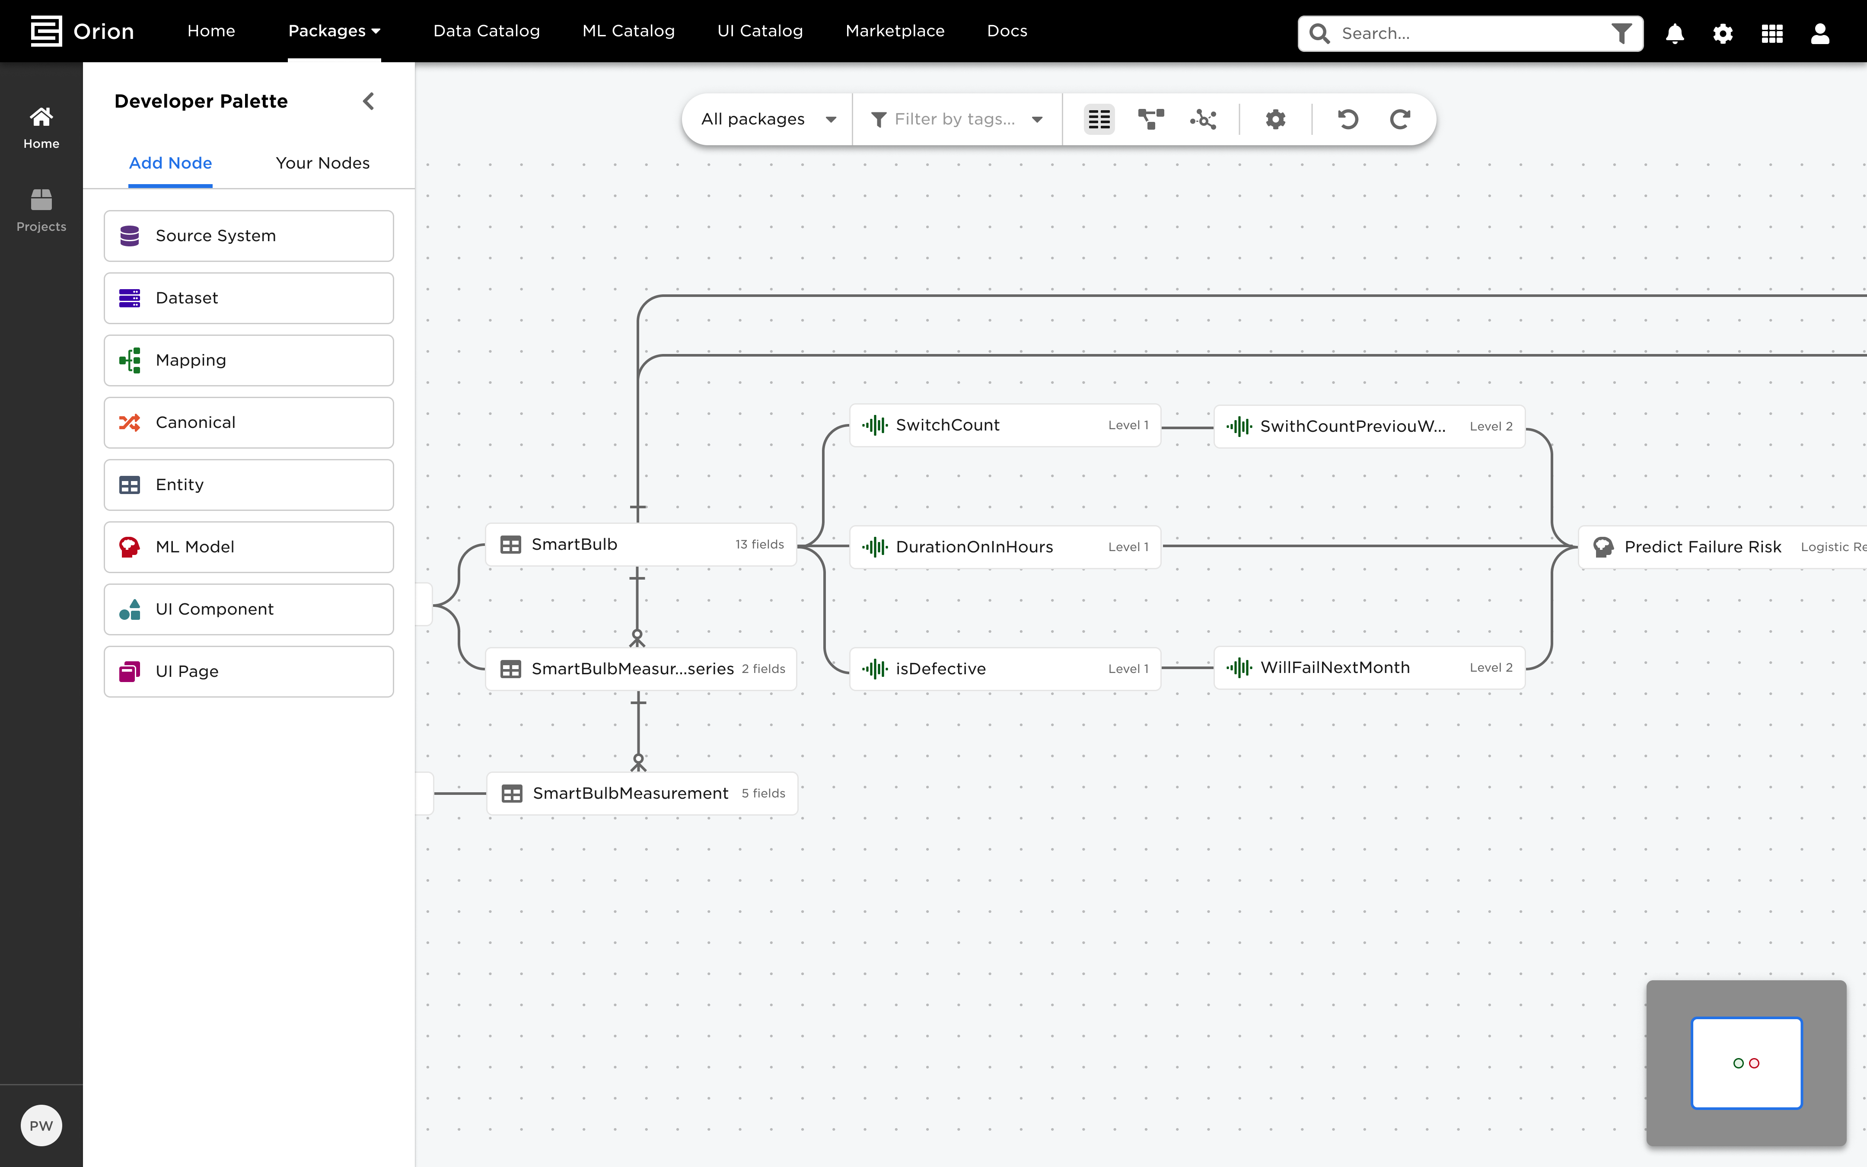The image size is (1867, 1167).
Task: Open Data Catalog in top navigation
Action: (486, 31)
